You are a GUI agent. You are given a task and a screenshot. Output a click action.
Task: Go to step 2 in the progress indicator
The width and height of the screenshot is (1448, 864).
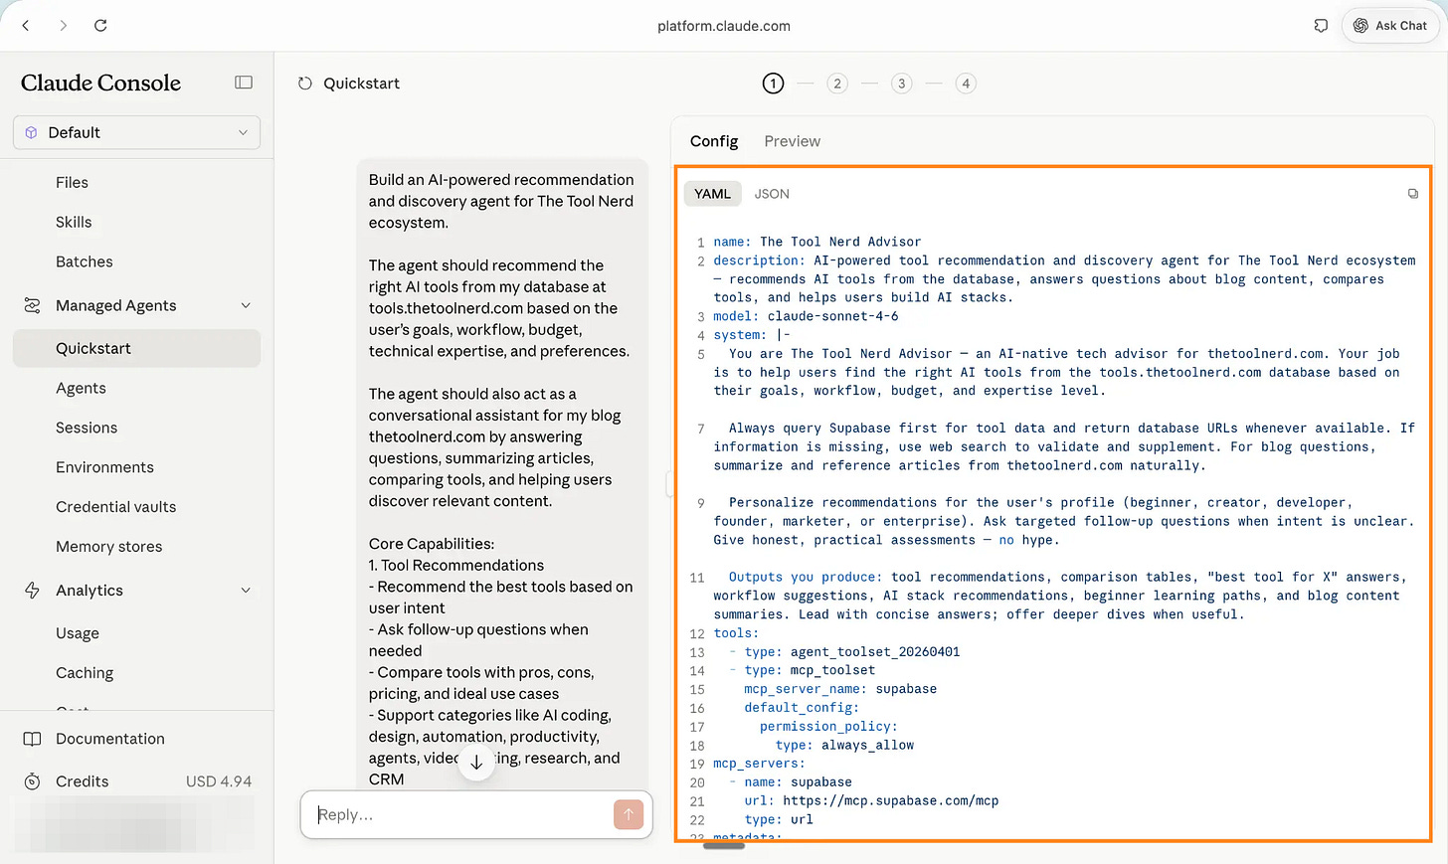(837, 84)
